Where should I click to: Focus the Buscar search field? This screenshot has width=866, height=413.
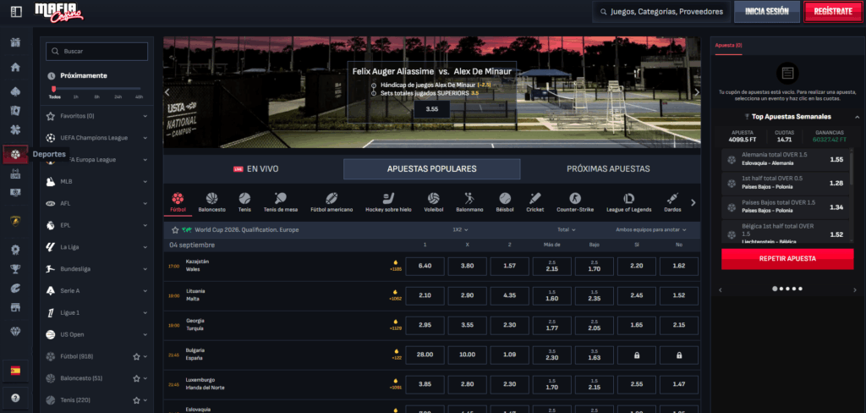(97, 51)
